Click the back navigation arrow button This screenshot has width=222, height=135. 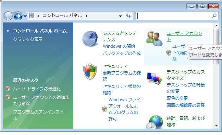[8, 16]
